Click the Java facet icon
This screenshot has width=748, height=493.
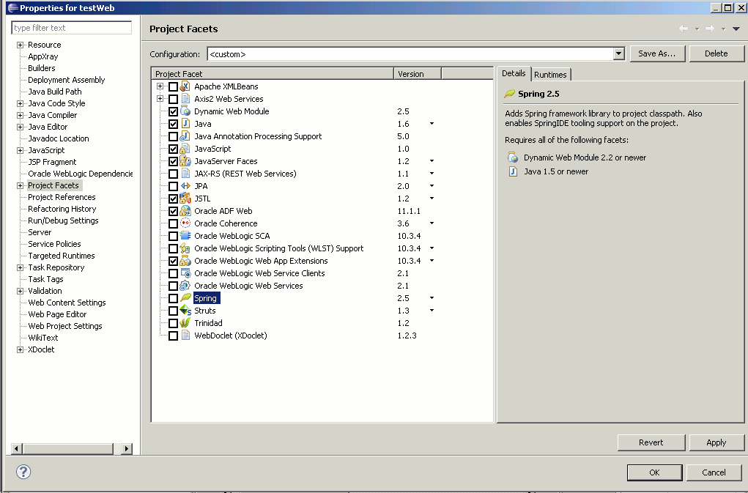pos(185,124)
